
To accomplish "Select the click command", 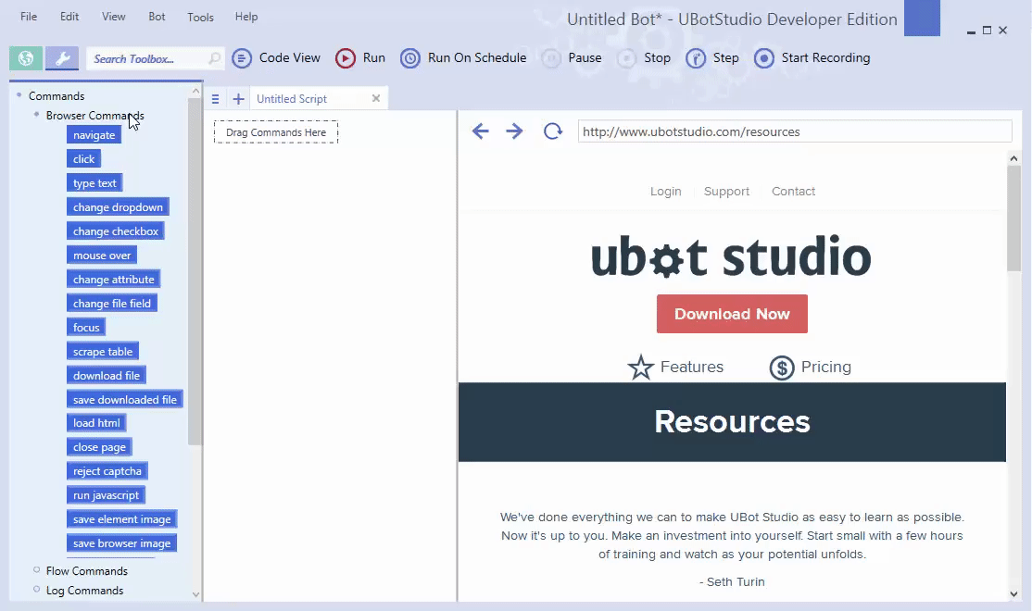I will point(83,158).
